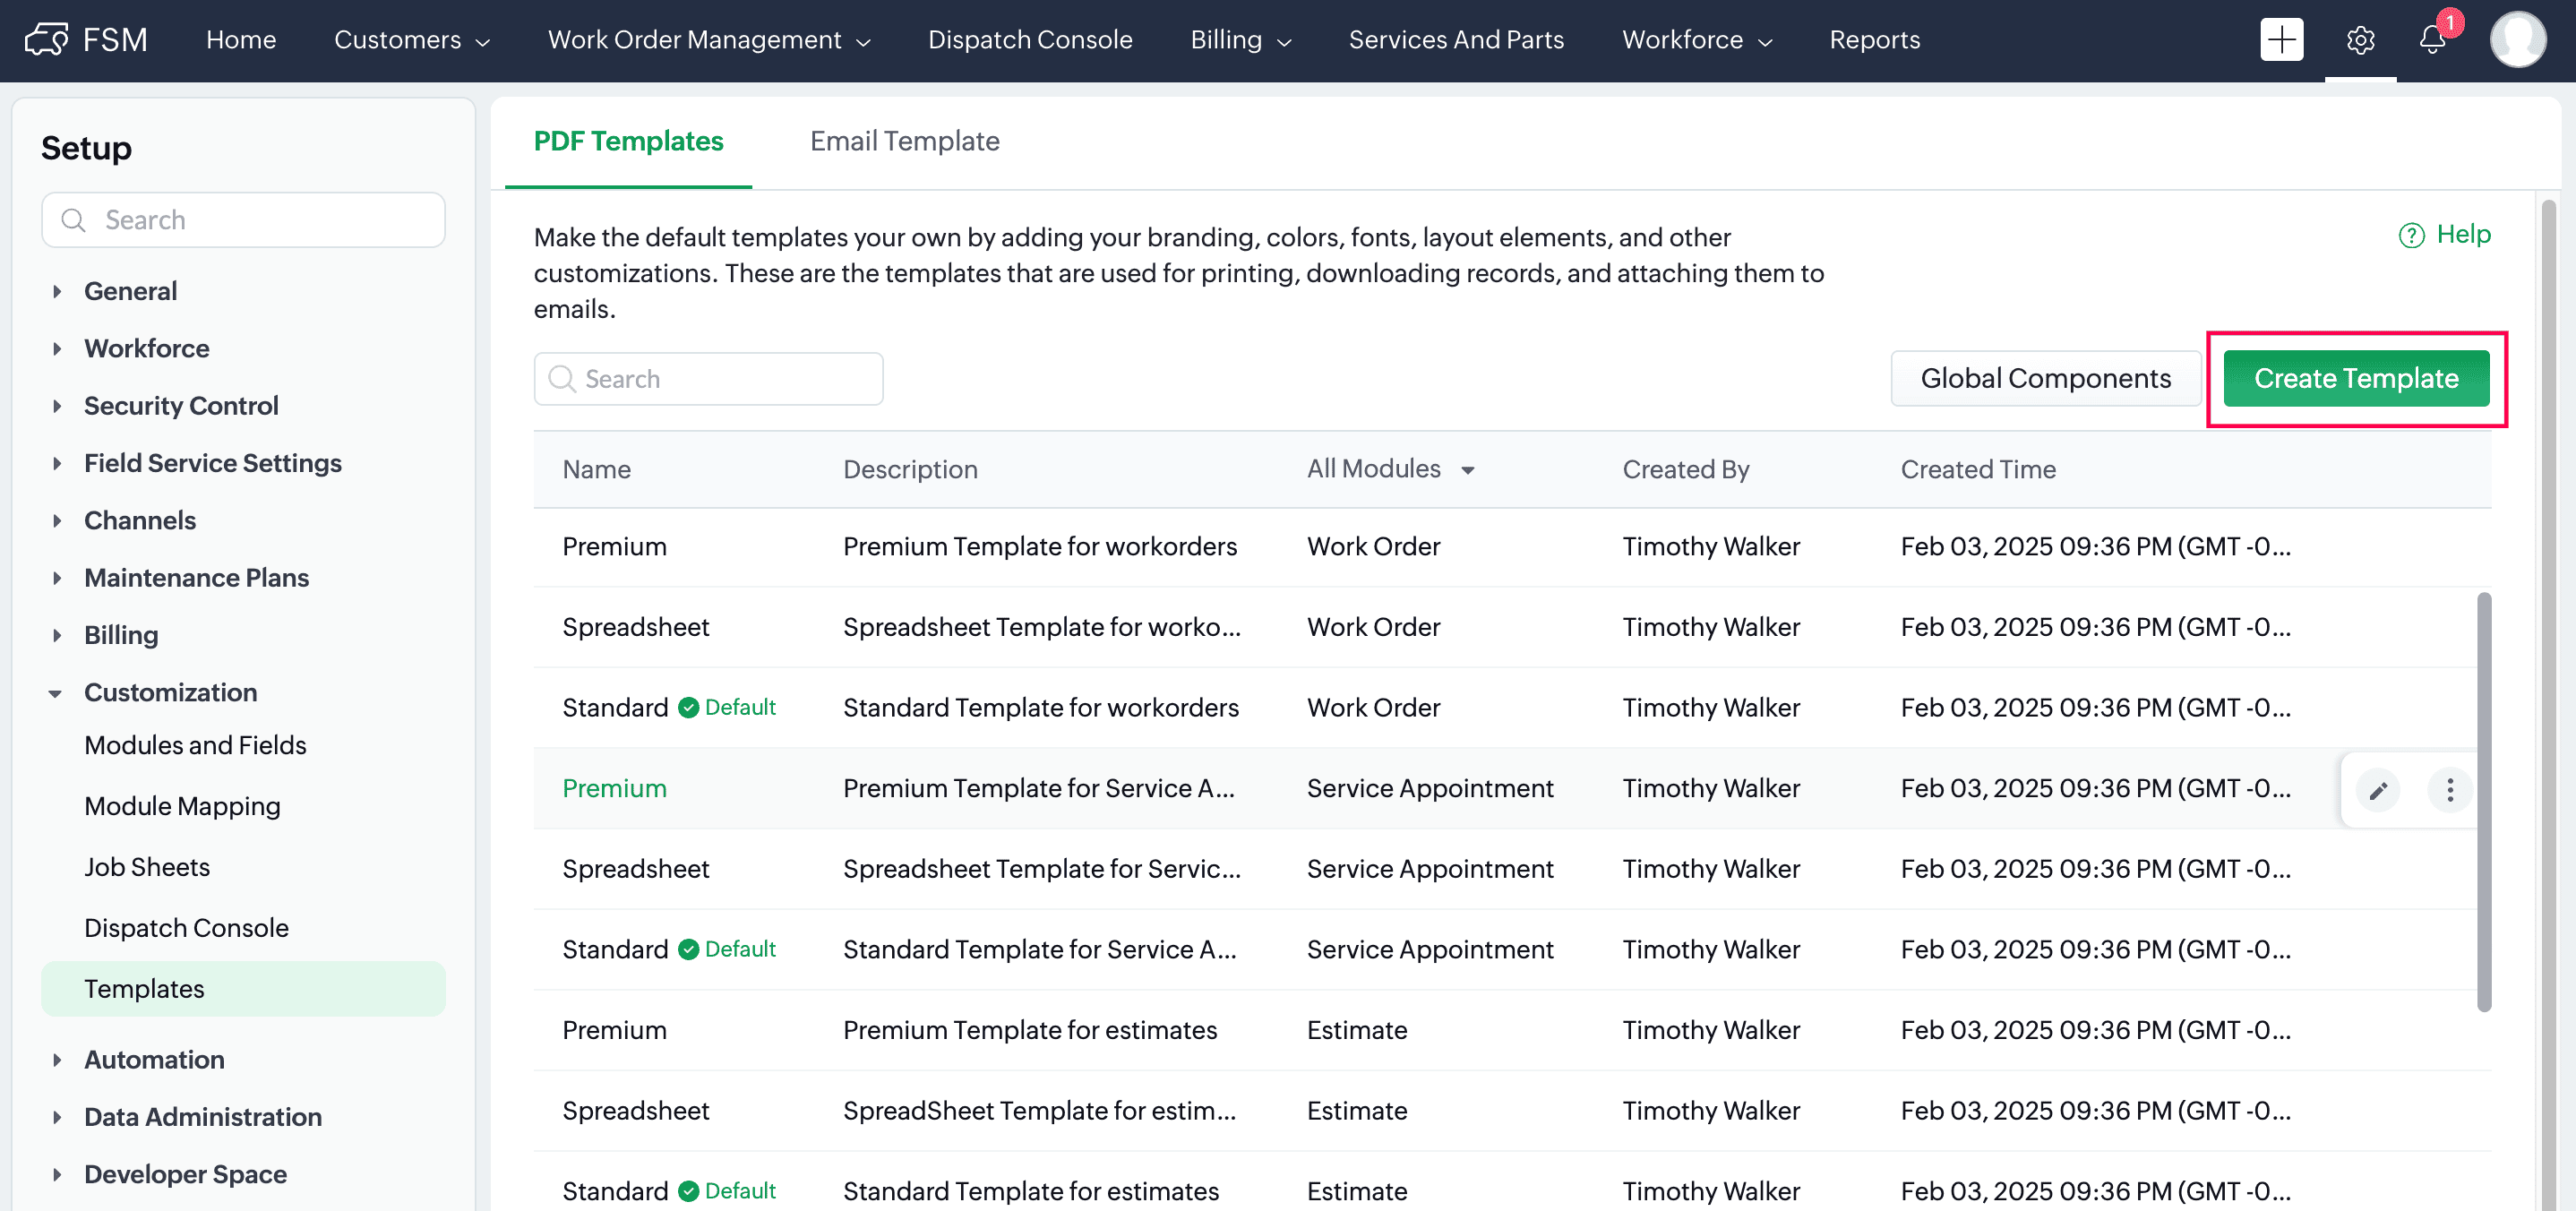The image size is (2576, 1211).
Task: Click the Help question mark icon
Action: click(x=2411, y=235)
